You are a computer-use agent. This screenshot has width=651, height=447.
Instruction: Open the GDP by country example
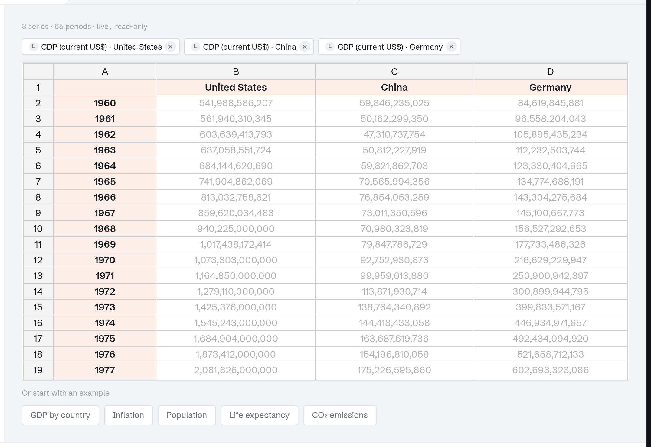coord(61,415)
